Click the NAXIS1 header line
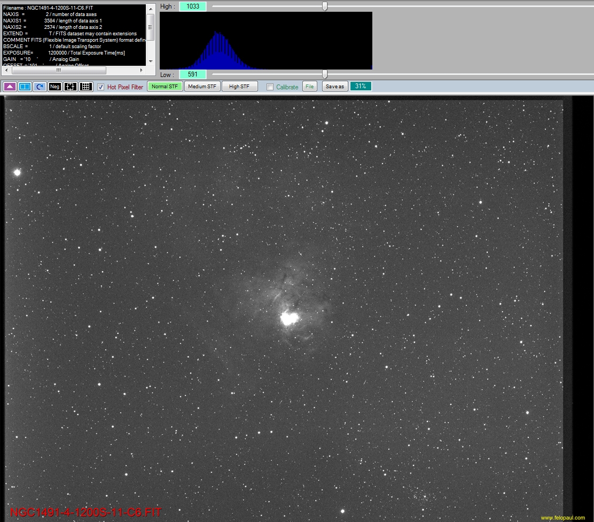The width and height of the screenshot is (594, 522). (x=53, y=20)
